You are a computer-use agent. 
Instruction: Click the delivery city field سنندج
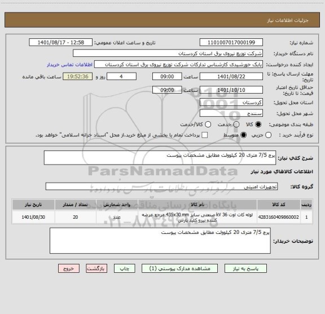(x=231, y=113)
